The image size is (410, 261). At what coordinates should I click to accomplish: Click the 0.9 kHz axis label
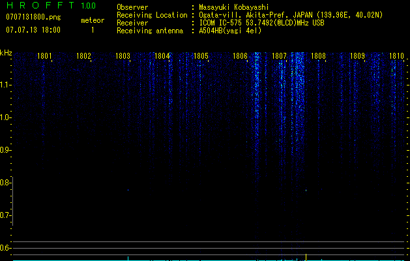(x=5, y=150)
